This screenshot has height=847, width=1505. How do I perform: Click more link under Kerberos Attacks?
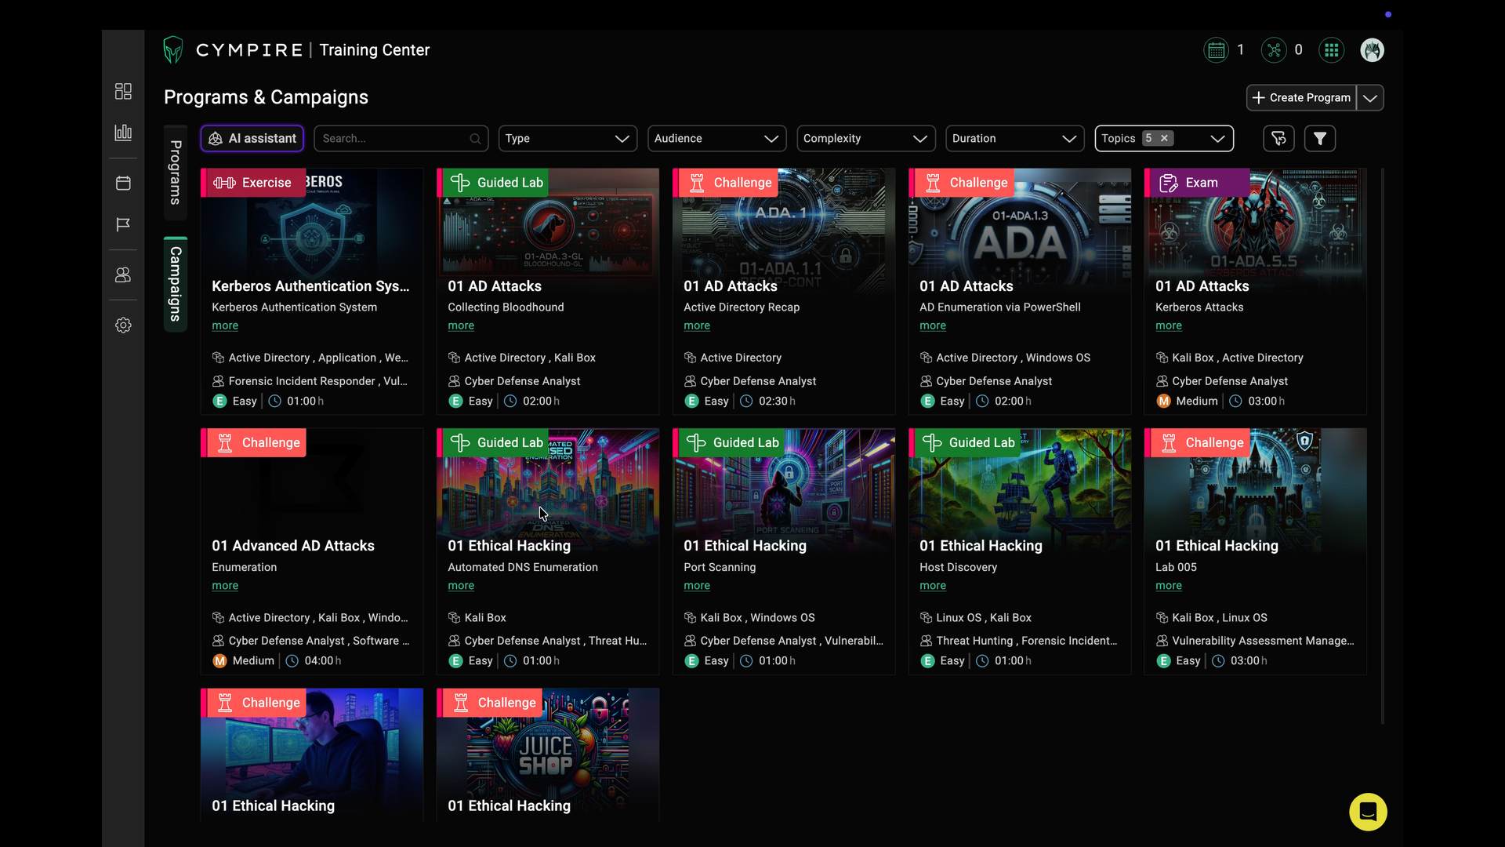[x=1169, y=325]
